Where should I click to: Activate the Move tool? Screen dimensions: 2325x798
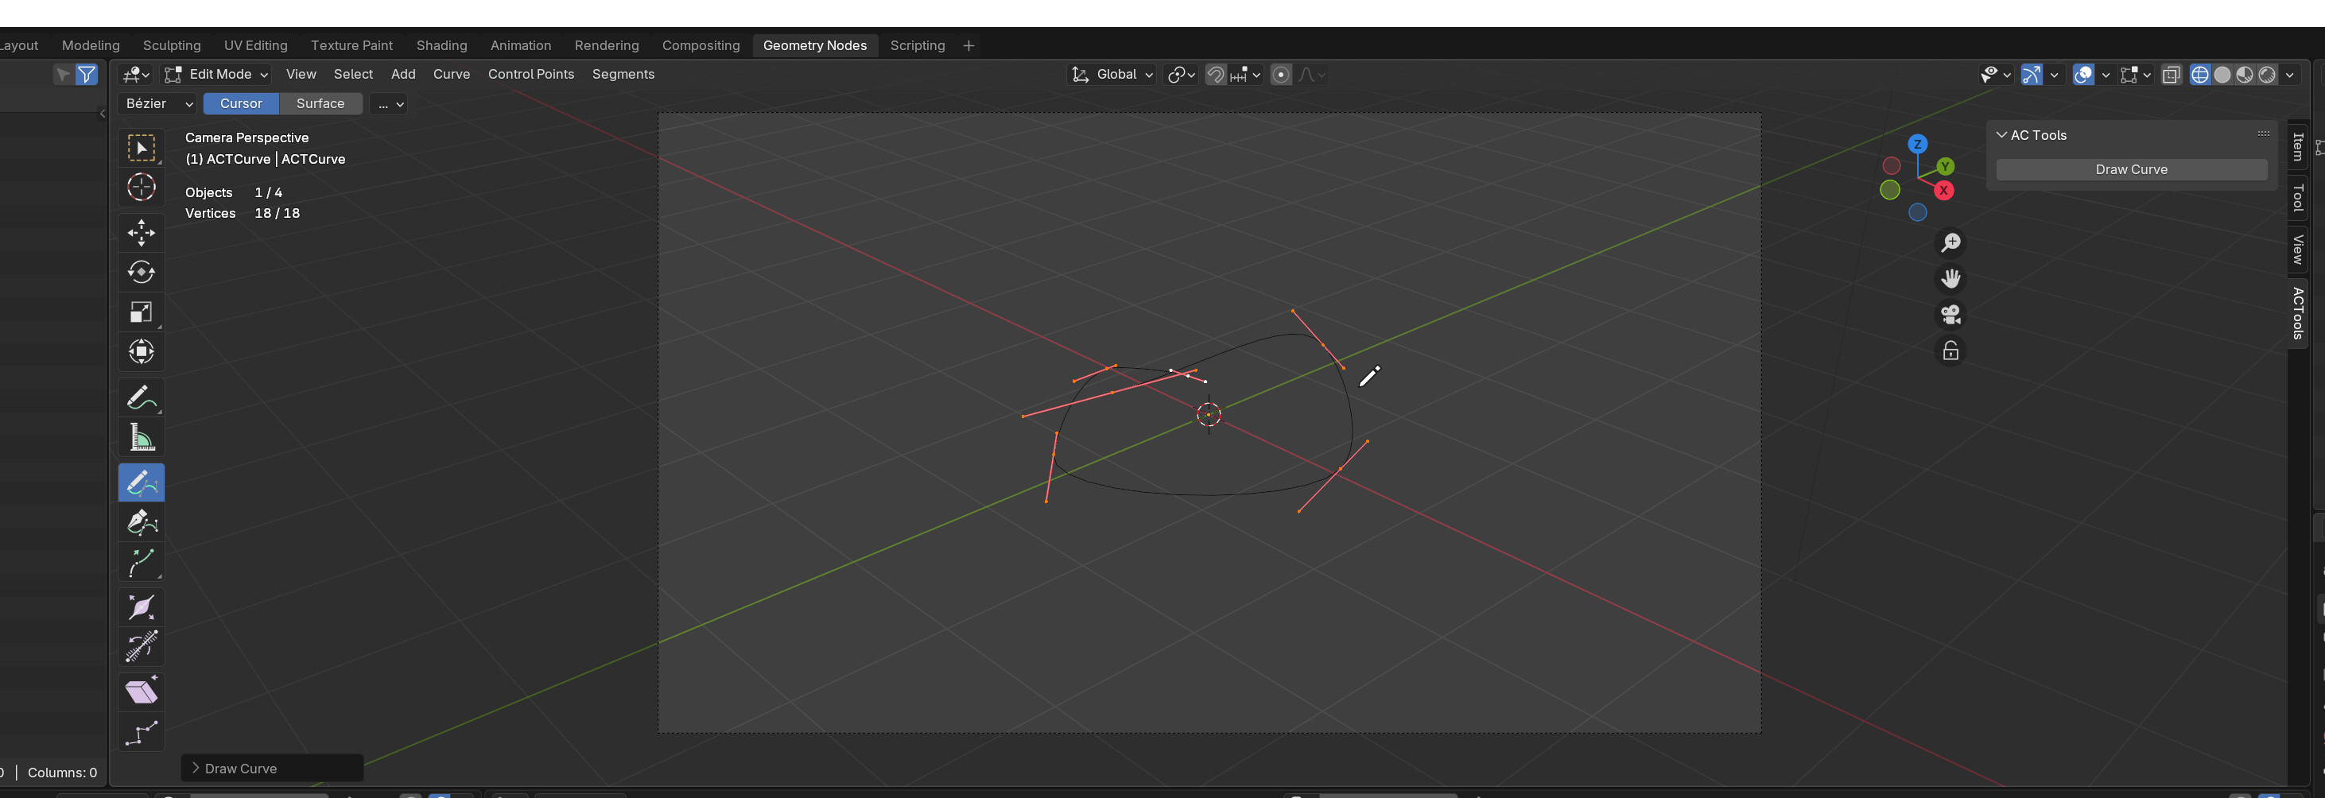[x=141, y=233]
